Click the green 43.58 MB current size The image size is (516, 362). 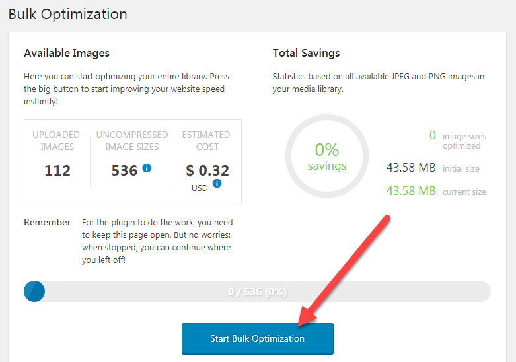point(411,191)
